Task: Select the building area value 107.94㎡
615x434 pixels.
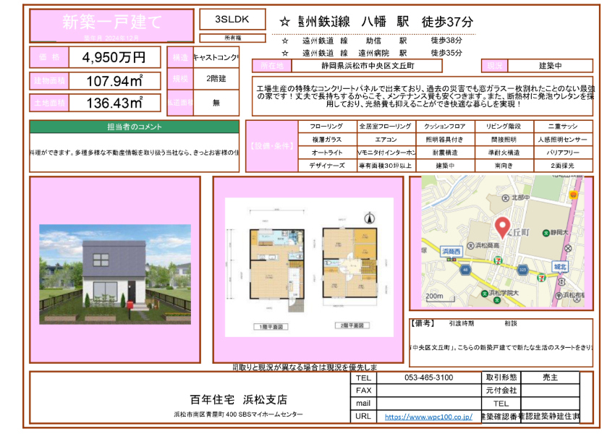Action: click(114, 81)
